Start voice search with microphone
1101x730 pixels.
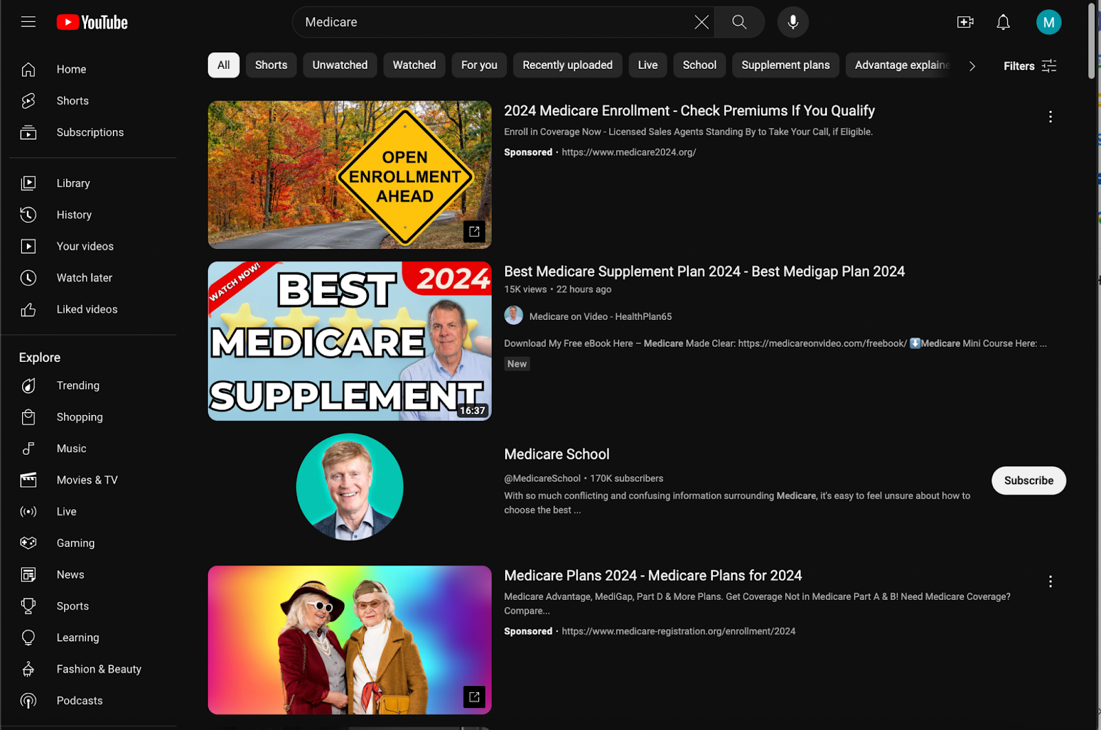point(793,22)
